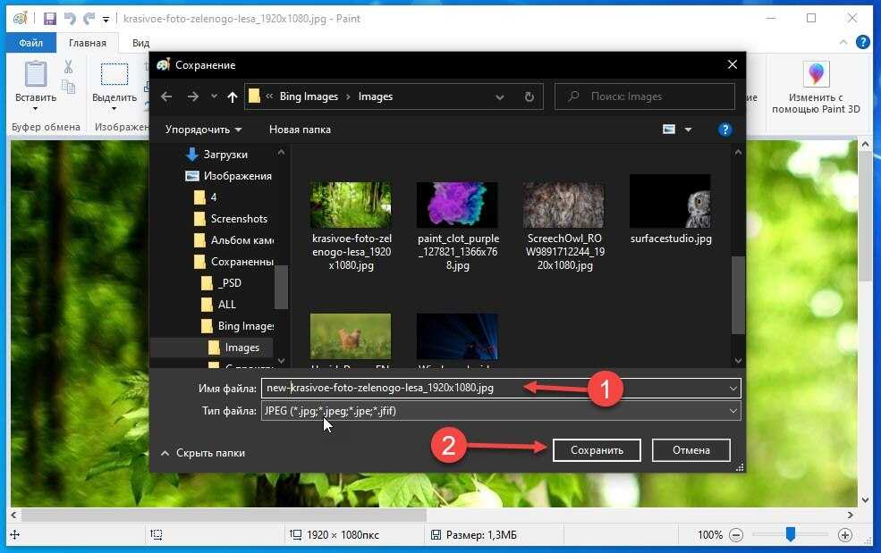Select the surfacestudio.jpg thumbnail
The height and width of the screenshot is (553, 881).
pyautogui.click(x=670, y=203)
